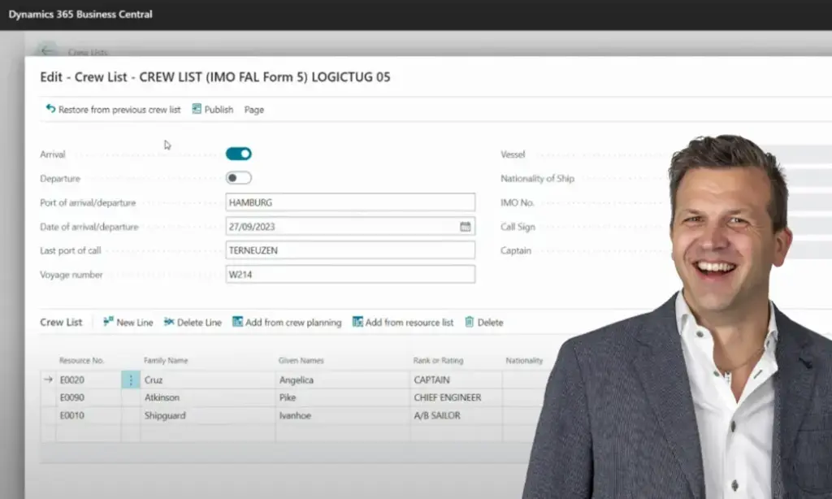Click the New Line icon
This screenshot has height=499, width=832.
click(108, 322)
